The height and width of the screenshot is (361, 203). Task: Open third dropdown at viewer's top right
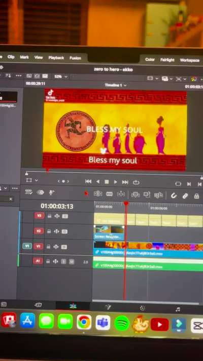coord(181,79)
